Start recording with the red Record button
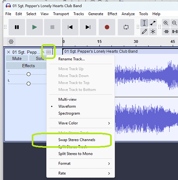The image size is (178, 180). 107,27
